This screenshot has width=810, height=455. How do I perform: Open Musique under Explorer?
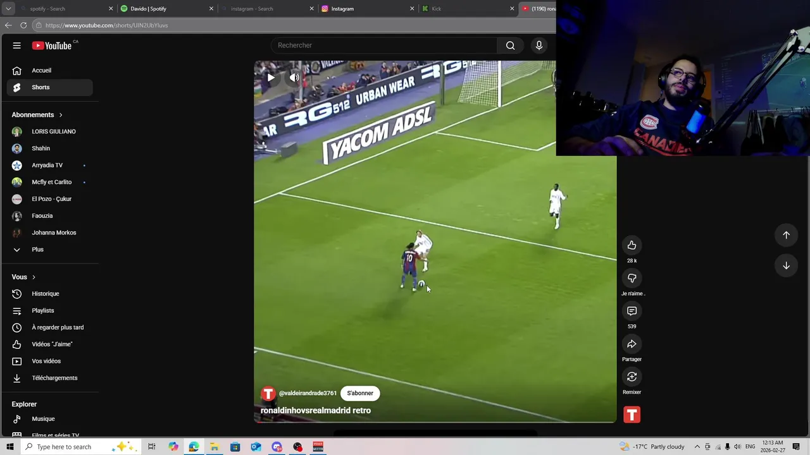50,419
